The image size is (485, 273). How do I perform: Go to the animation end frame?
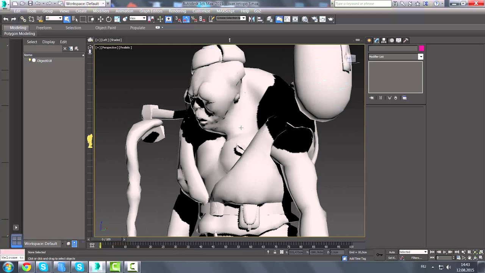(457, 252)
